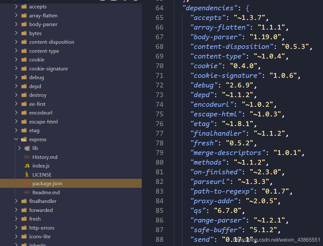Click the "content-disposition" key in the editor
This screenshot has width=323, height=246.
232,47
